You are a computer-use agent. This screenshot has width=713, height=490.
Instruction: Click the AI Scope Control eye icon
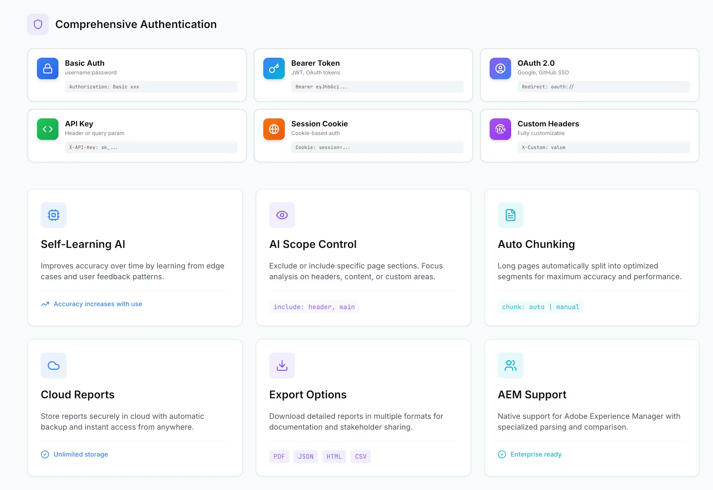[x=282, y=215]
